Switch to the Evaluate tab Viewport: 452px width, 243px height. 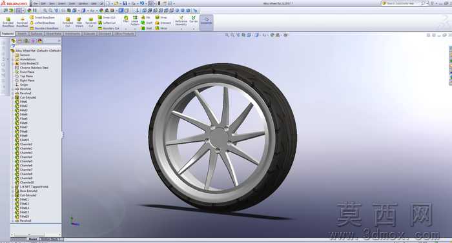pyautogui.click(x=89, y=34)
